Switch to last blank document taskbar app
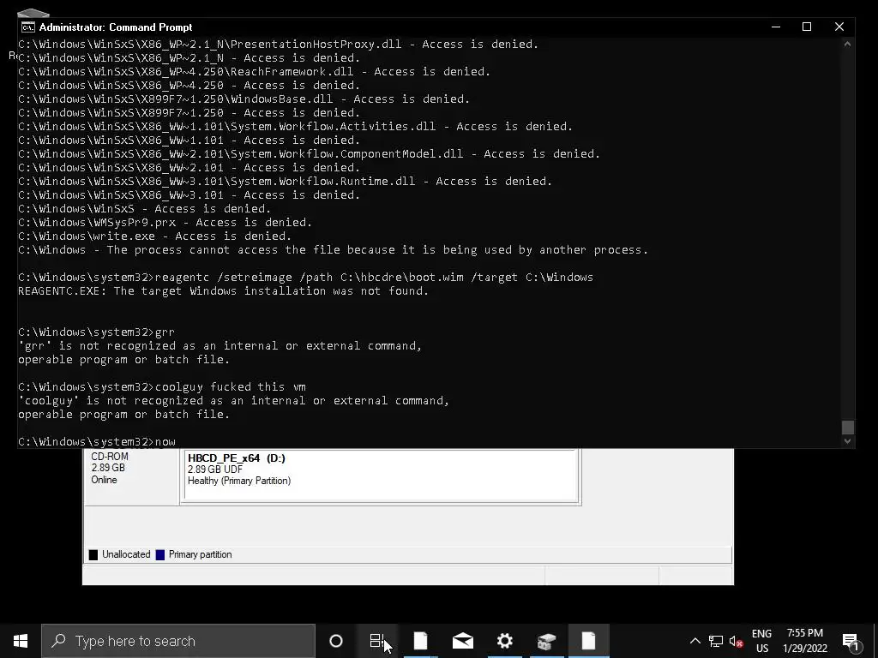This screenshot has width=878, height=658. tap(588, 641)
